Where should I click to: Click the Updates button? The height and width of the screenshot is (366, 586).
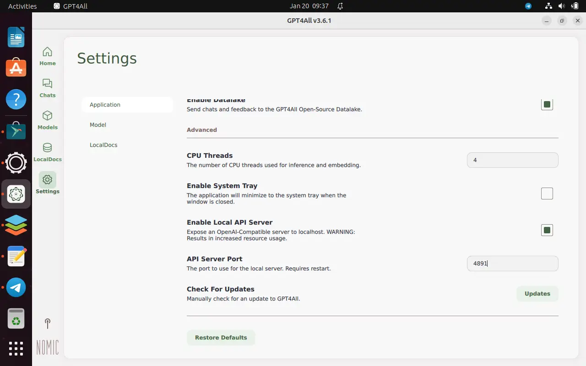[537, 294]
